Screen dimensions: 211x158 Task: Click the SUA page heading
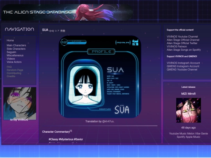45,30
